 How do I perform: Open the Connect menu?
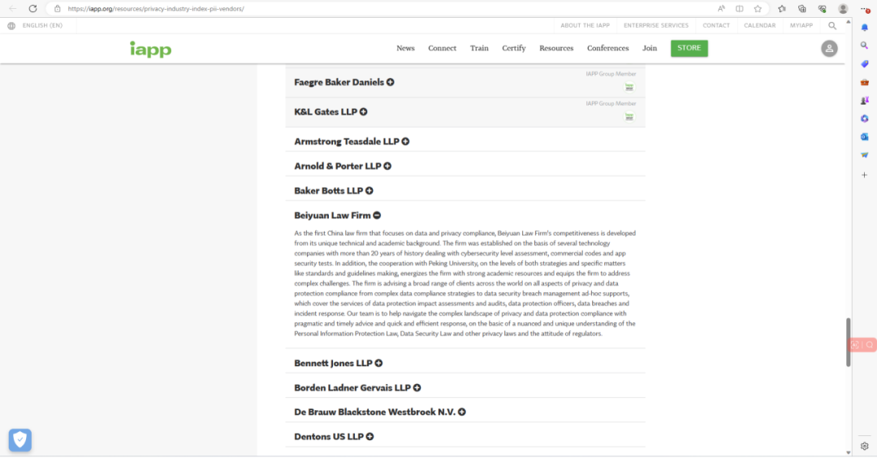(x=443, y=48)
